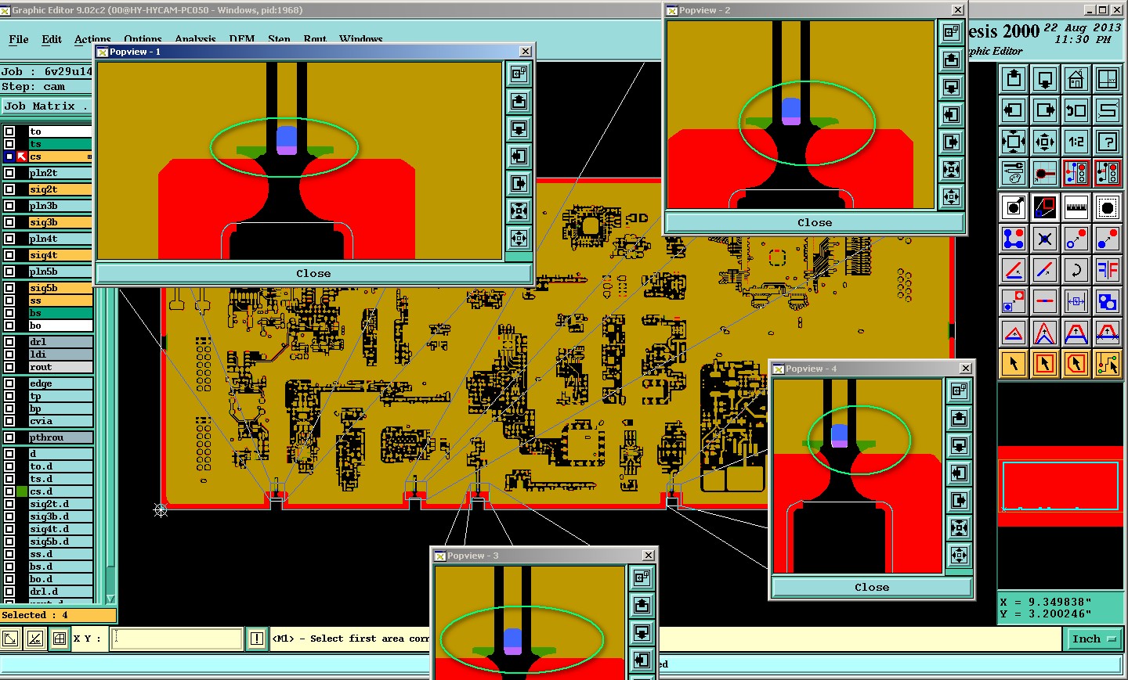Click the mirror F flip icon
Screen dimensions: 1128x680
click(x=1108, y=270)
